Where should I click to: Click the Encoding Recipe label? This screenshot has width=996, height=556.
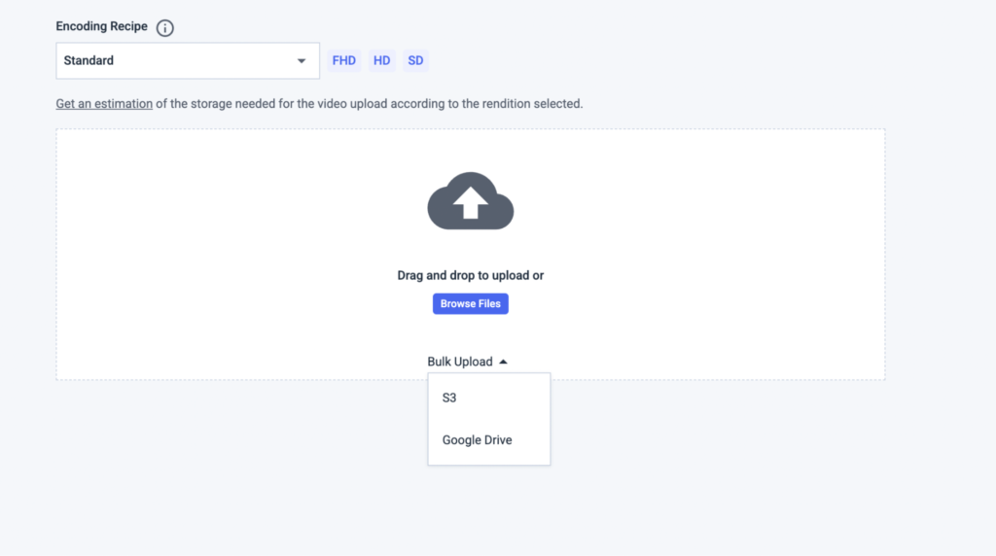point(101,26)
